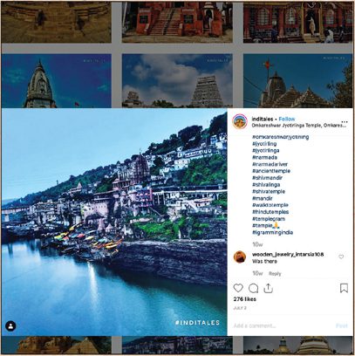
Task: Show tagged people icon on the photo
Action: [x=10, y=326]
